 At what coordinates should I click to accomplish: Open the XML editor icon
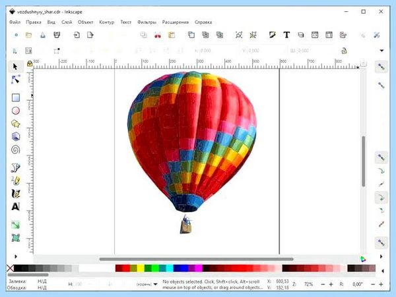(x=315, y=35)
